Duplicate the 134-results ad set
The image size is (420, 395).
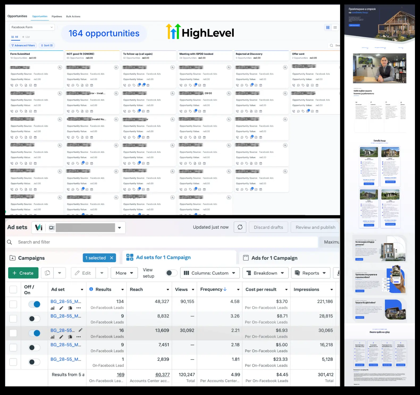(70, 308)
